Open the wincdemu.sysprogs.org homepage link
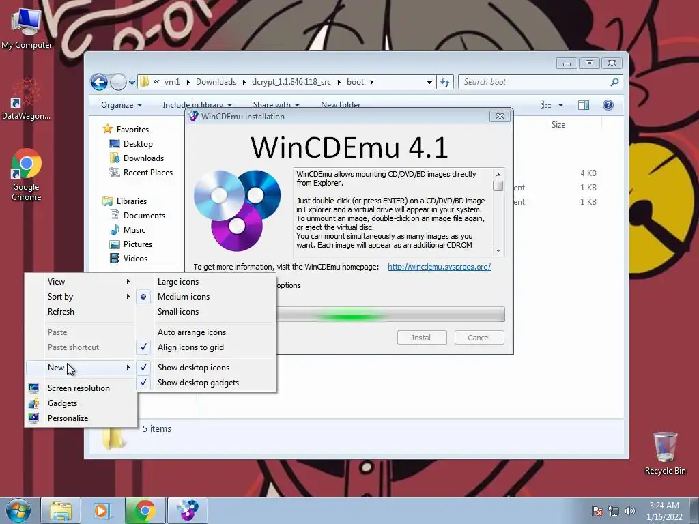Screen dimensions: 699x524 (439, 267)
